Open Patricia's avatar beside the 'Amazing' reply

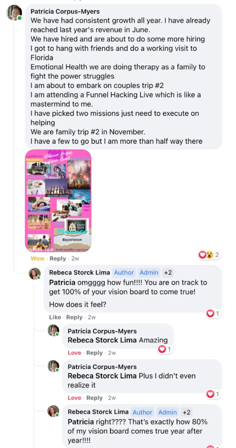53,330
